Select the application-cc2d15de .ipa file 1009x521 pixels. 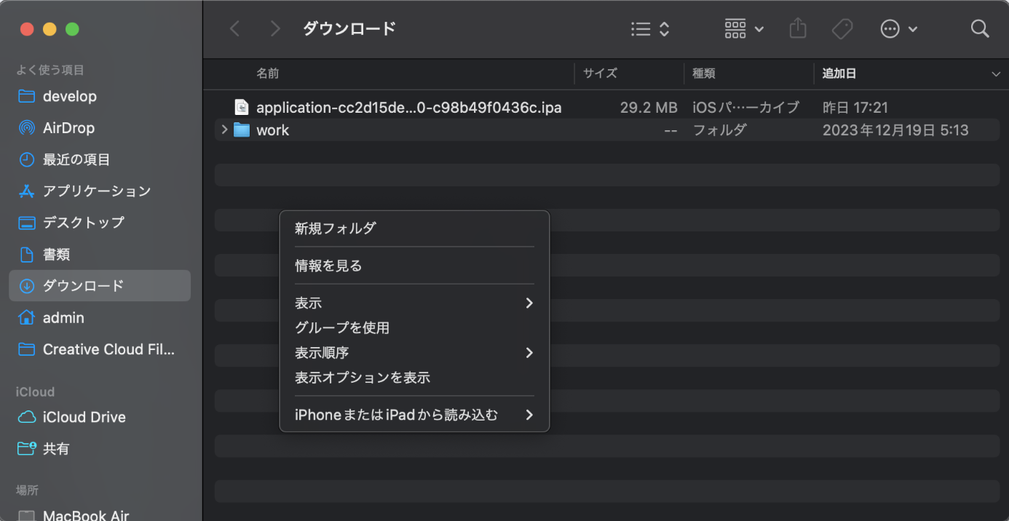408,107
